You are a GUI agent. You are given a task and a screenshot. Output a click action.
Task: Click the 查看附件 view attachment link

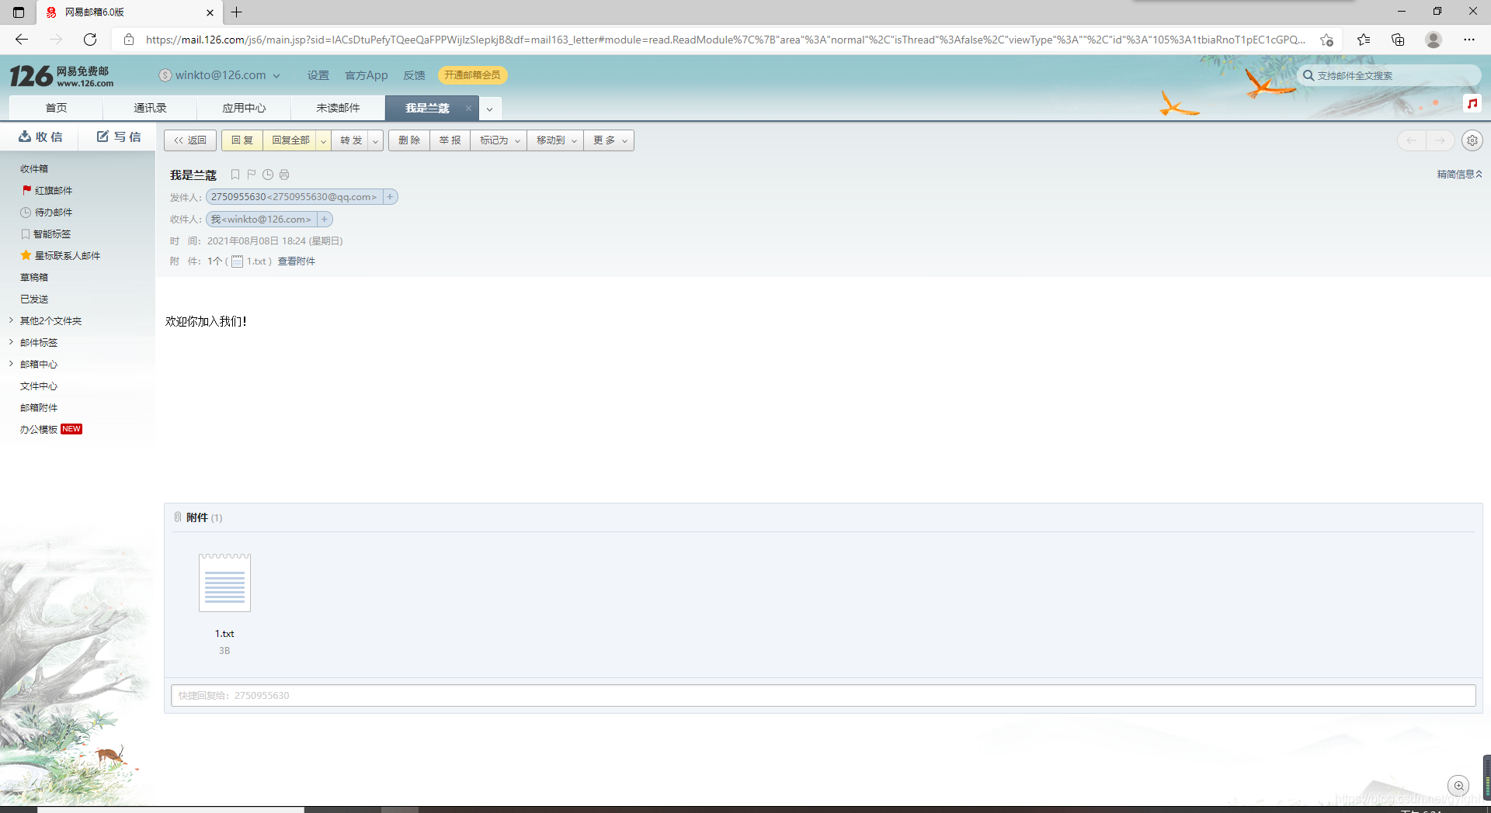click(x=297, y=261)
